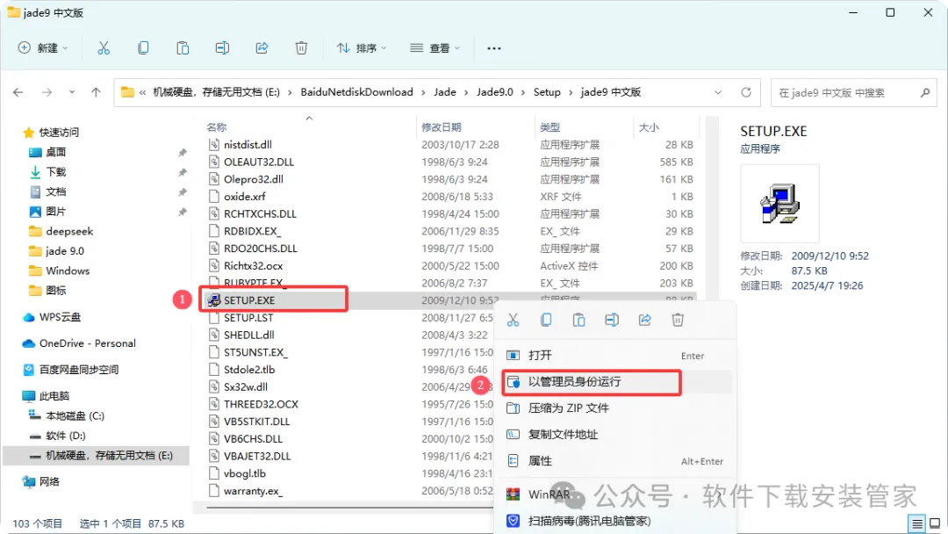The image size is (948, 534).
Task: Click the Copy icon in the context menu
Action: point(546,320)
